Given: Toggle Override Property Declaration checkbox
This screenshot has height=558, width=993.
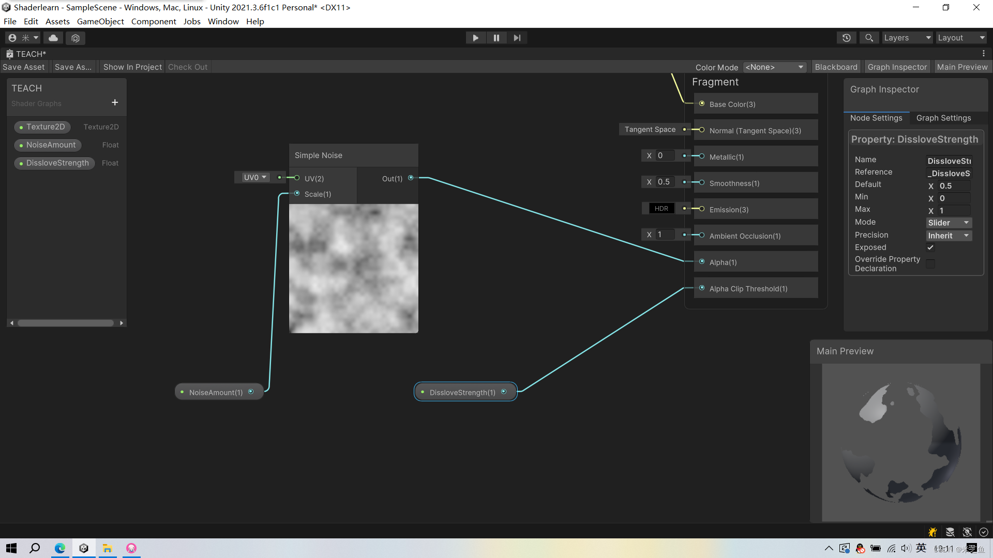Looking at the screenshot, I should [930, 263].
